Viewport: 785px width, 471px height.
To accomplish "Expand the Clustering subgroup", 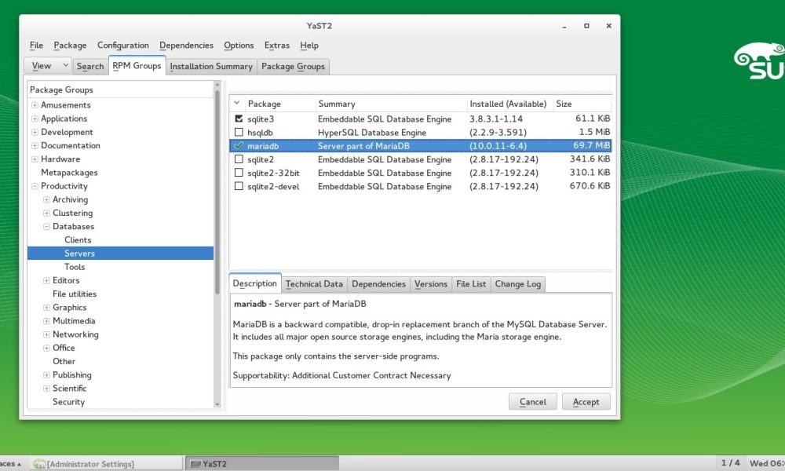I will pyautogui.click(x=46, y=214).
